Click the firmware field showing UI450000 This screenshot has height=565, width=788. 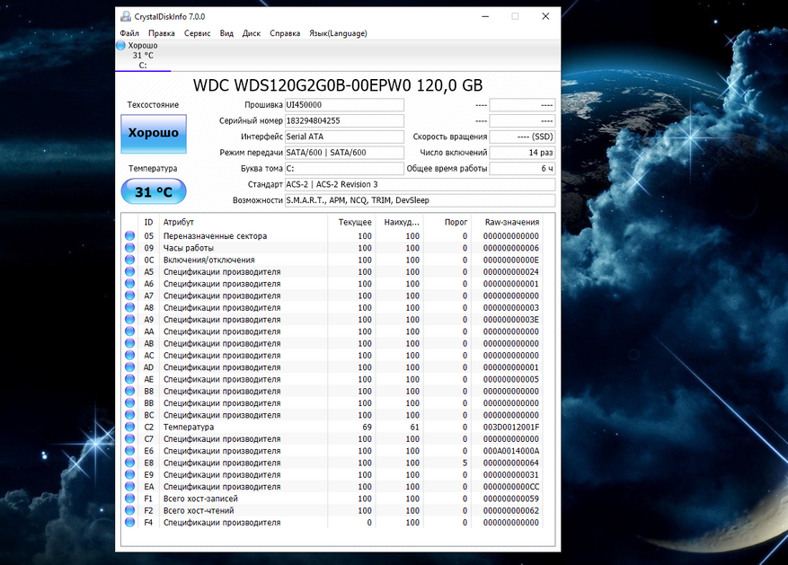click(343, 104)
